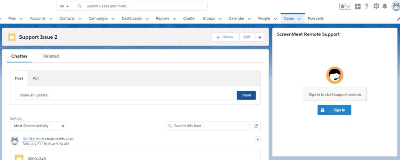Click the case icon next to 00001245
Image resolution: width=400 pixels, height=160 pixels.
pos(19,157)
